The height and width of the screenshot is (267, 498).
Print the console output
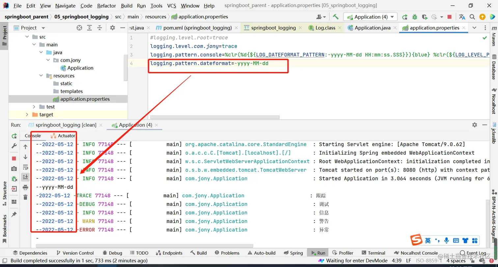25,187
